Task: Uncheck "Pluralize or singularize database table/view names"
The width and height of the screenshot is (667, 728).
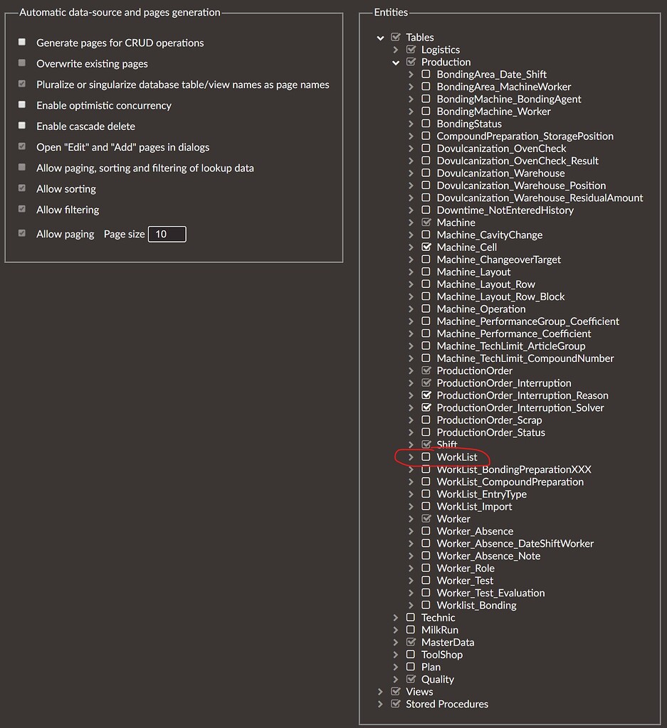Action: point(22,85)
